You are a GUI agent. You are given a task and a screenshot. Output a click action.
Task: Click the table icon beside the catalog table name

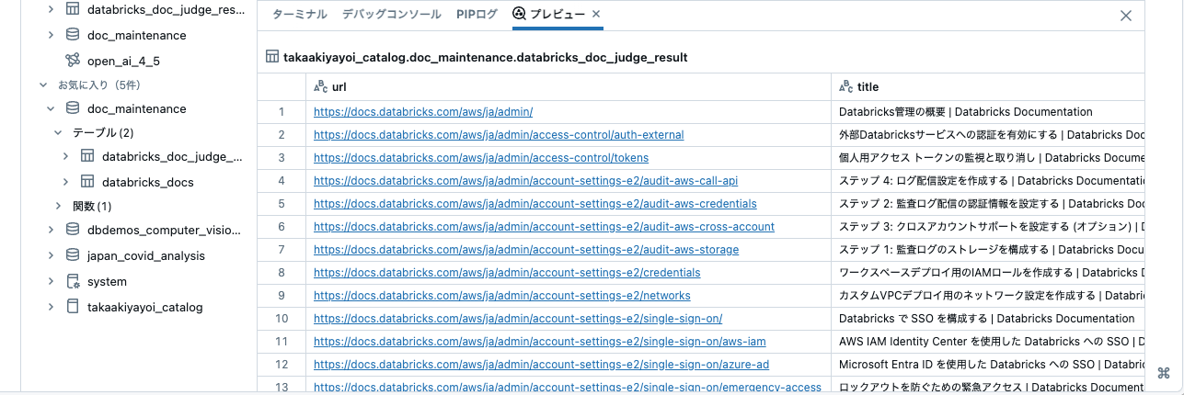pyautogui.click(x=271, y=57)
